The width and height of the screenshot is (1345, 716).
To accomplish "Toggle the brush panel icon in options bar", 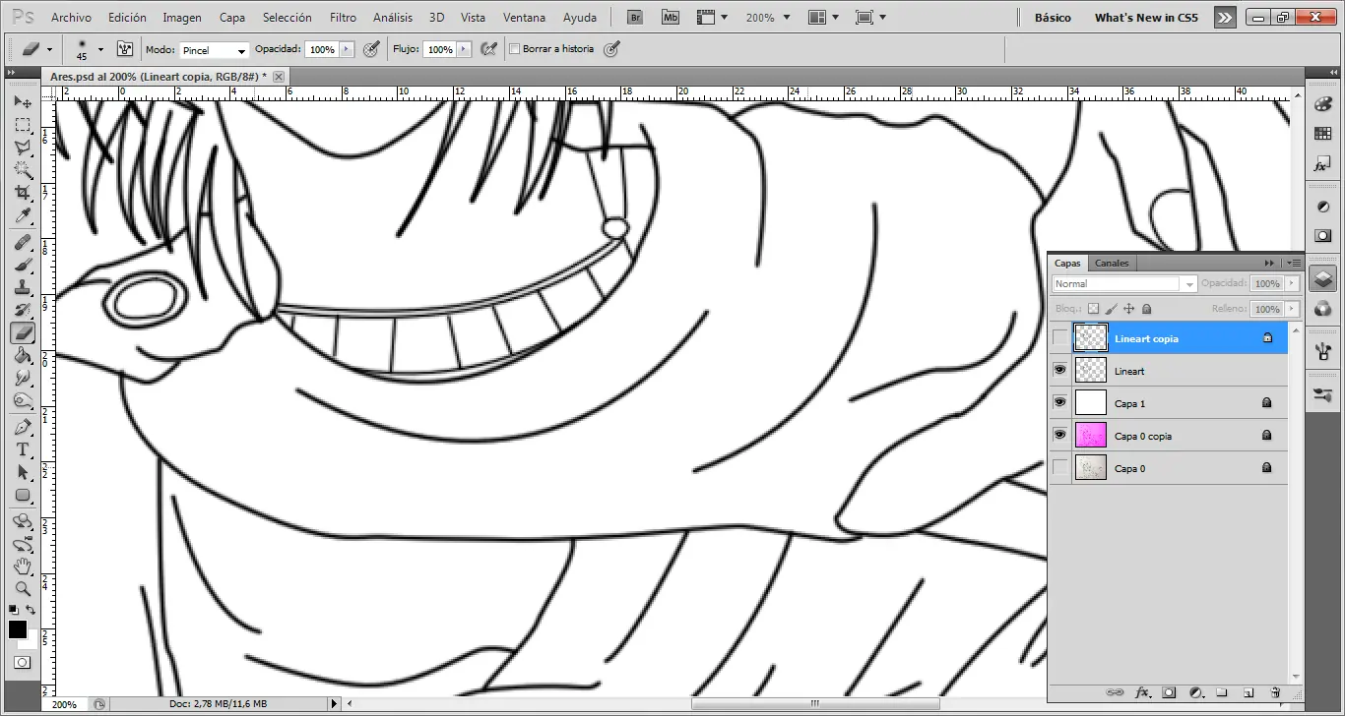I will coord(125,48).
